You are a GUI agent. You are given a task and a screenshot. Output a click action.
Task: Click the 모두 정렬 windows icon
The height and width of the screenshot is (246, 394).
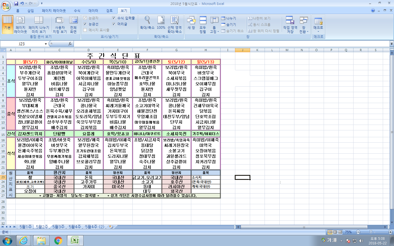click(203, 24)
